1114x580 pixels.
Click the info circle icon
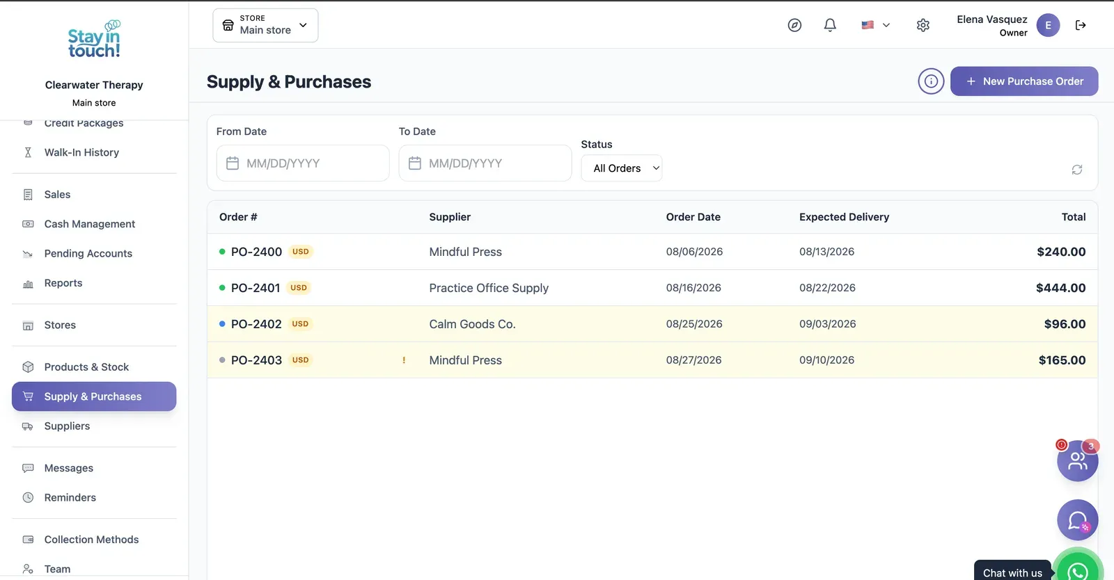coord(931,81)
